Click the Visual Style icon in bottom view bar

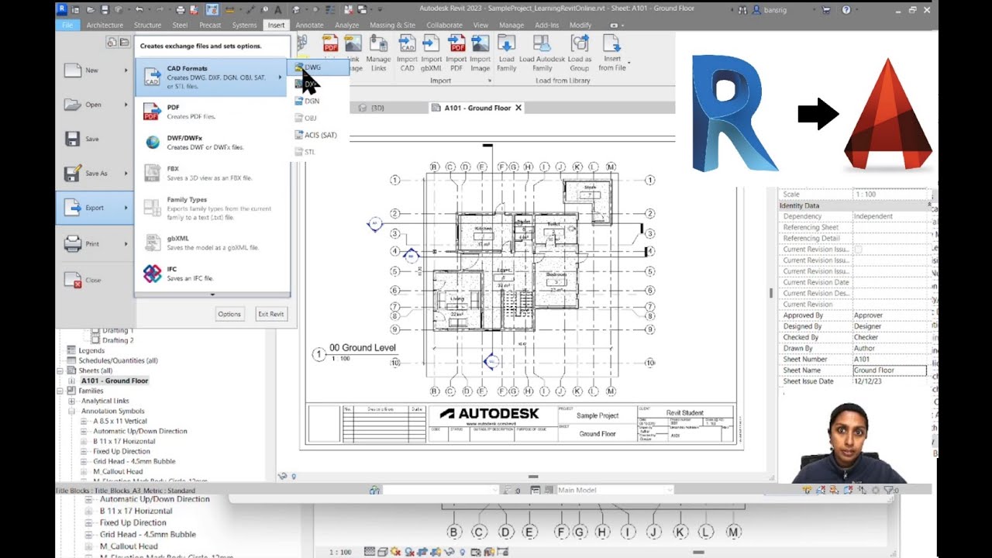382,552
